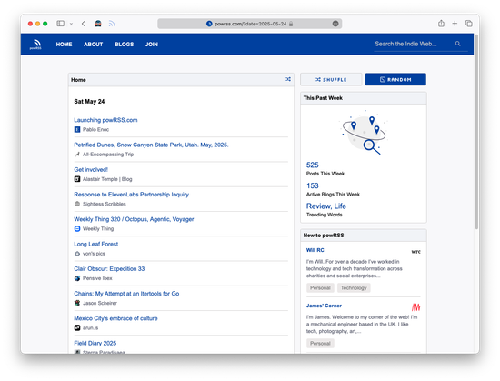This screenshot has height=381, width=500.
Task: Click the Jason Scheirer author name
Action: (x=100, y=303)
